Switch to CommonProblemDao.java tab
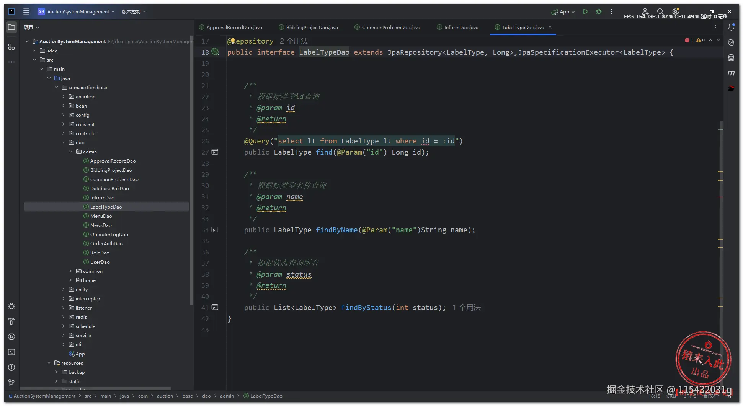 point(387,27)
